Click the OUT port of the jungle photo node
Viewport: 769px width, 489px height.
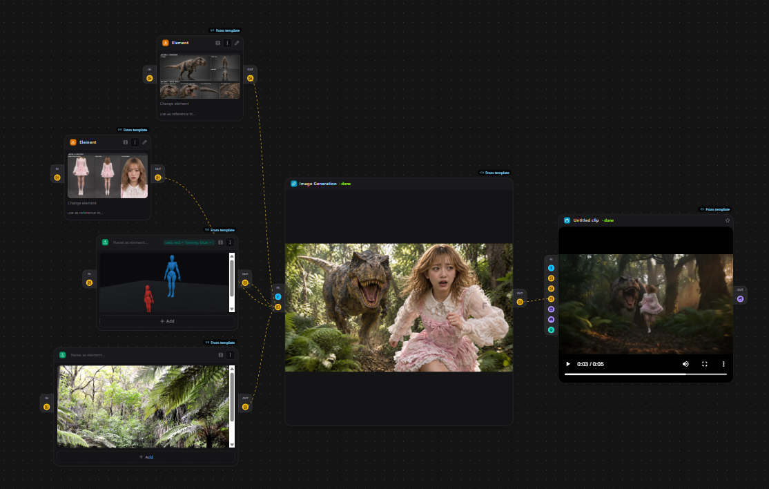(245, 407)
